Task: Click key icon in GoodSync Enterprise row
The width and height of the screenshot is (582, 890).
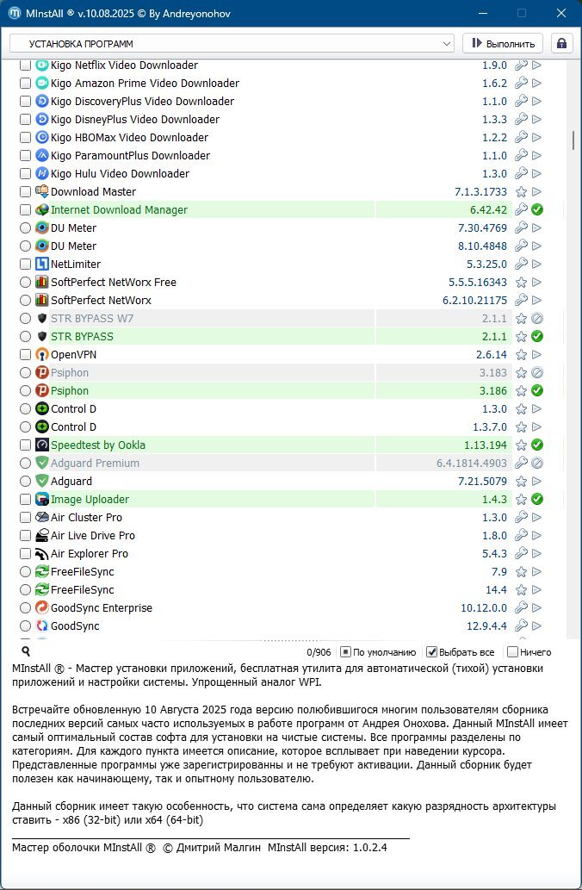Action: tap(521, 608)
